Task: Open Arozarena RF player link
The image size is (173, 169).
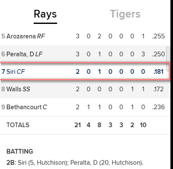Action: [x=26, y=36]
